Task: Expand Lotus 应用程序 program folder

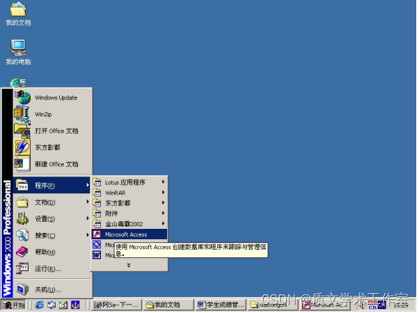Action: click(x=129, y=182)
